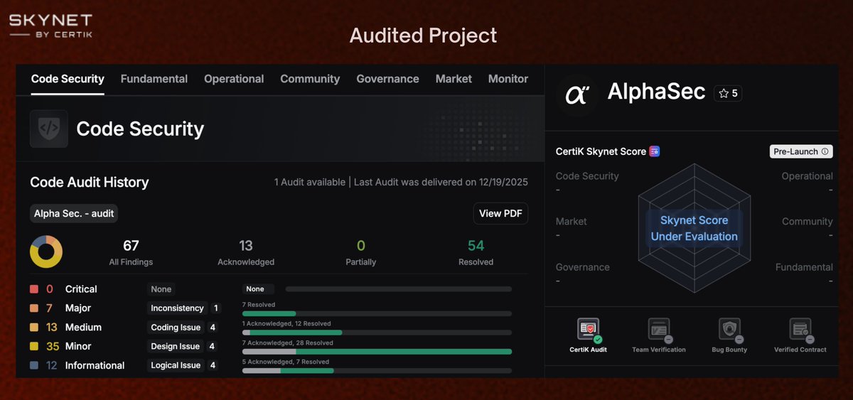This screenshot has height=400, width=853.
Task: Click the 13 Acknowledged stat
Action: 246,252
